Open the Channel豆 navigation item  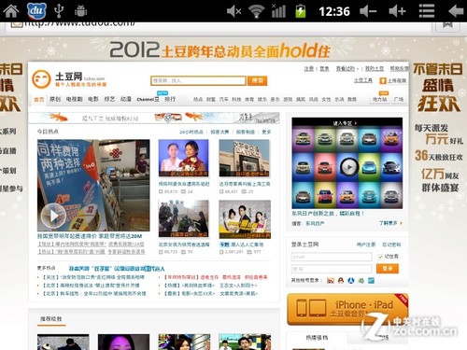tap(148, 99)
